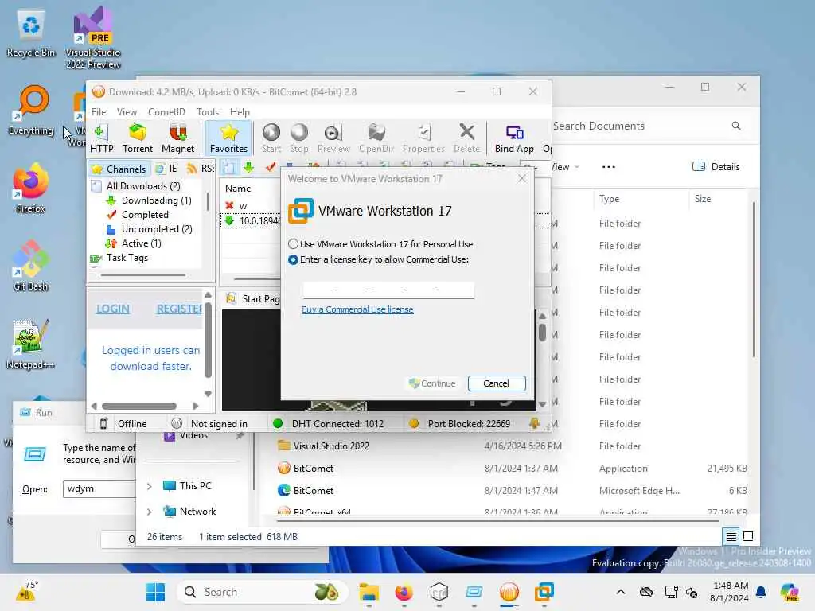Open File Explorer from the taskbar
Screen dimensions: 815x611
(369, 592)
